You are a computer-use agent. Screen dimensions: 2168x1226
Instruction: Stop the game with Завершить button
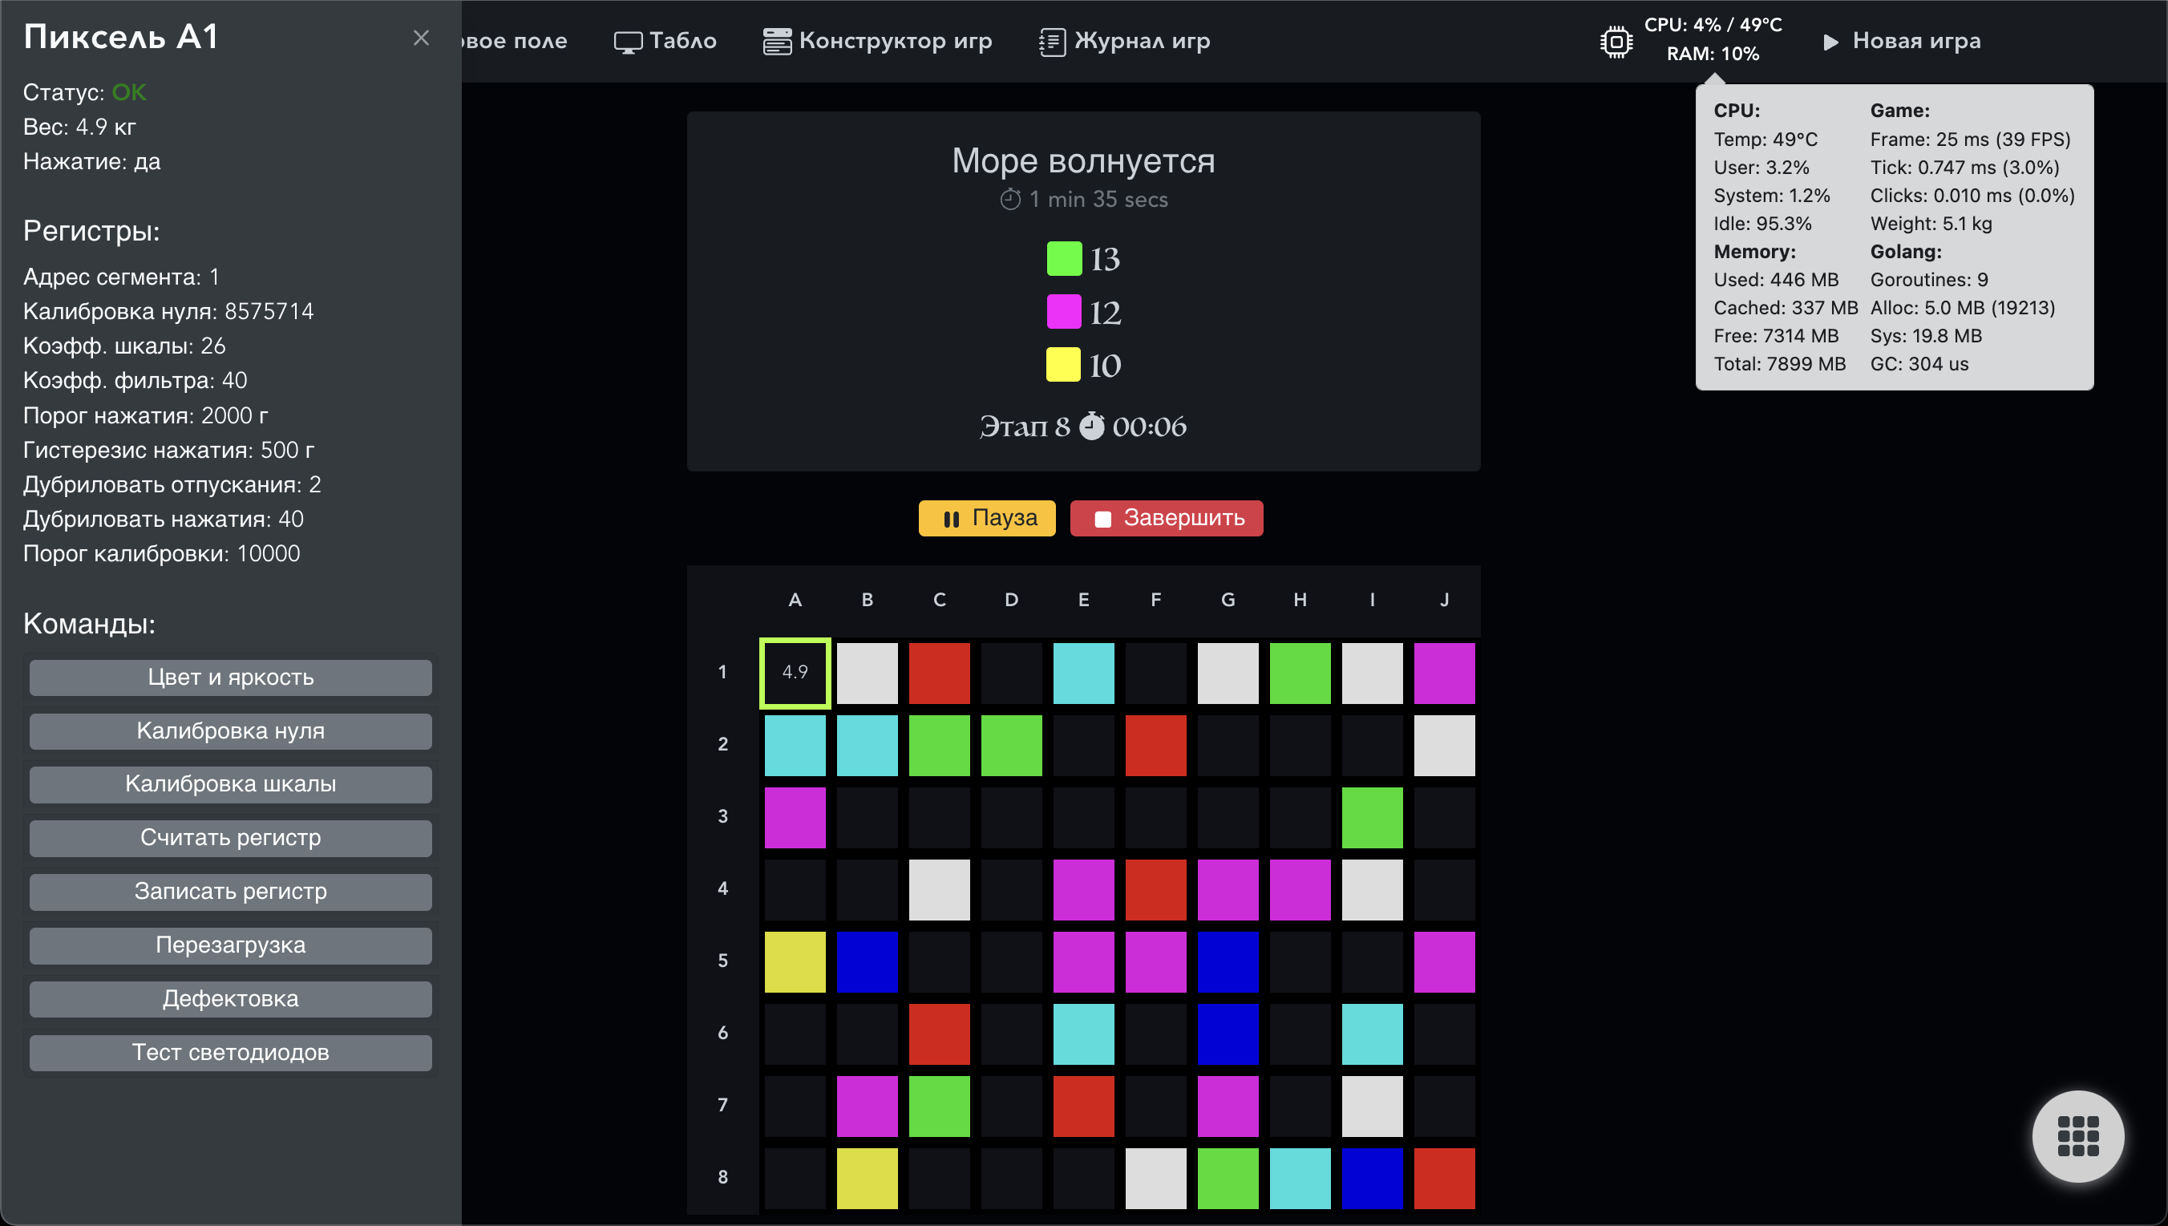(1166, 518)
